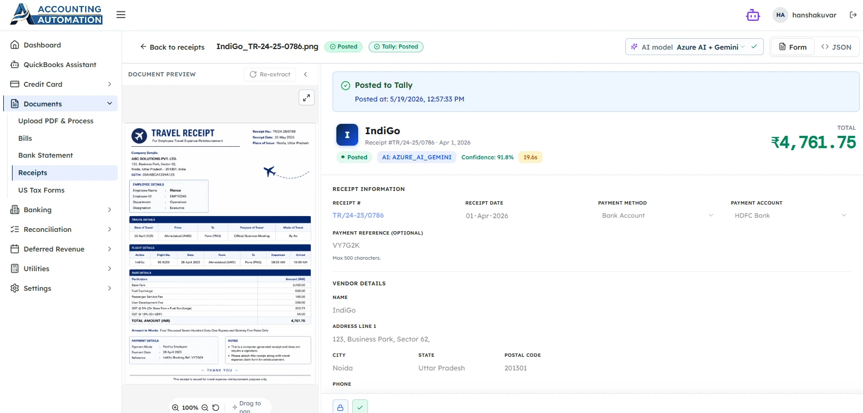The image size is (863, 413).
Task: Switch to JSON view
Action: [x=836, y=47]
